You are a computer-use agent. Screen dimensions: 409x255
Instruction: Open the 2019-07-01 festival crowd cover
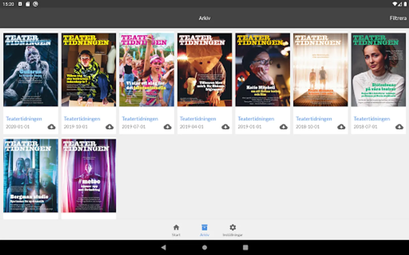(x=147, y=70)
